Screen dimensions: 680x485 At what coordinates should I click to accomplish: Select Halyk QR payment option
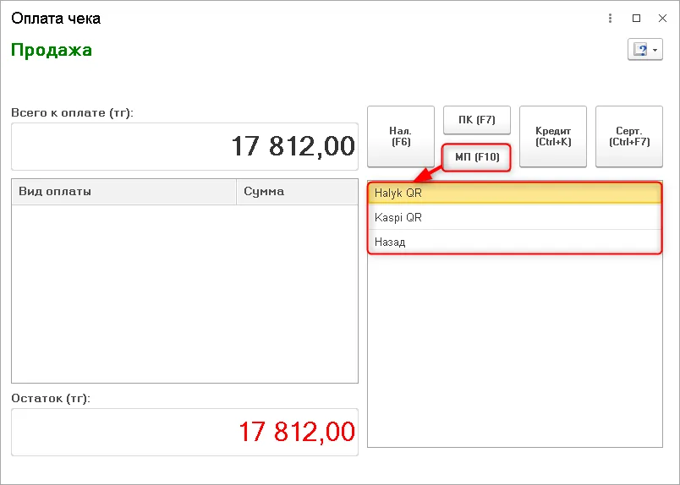(x=515, y=193)
